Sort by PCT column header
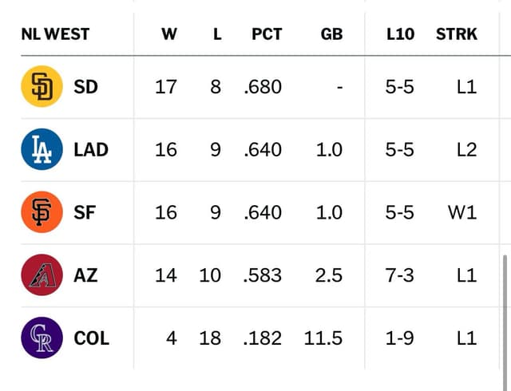 267,34
